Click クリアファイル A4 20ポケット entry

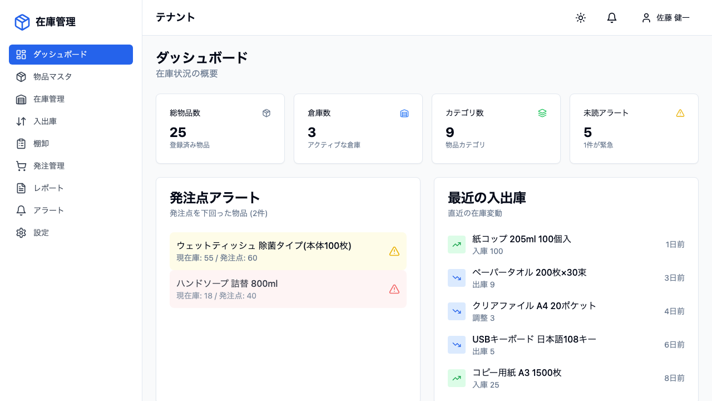pos(566,311)
